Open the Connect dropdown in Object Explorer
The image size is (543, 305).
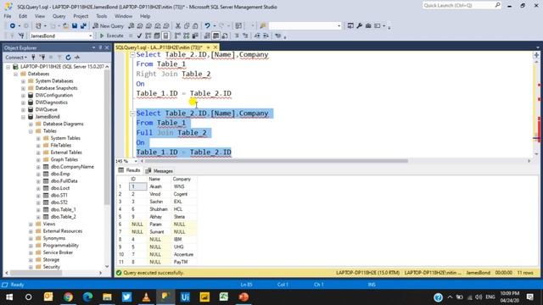click(x=16, y=58)
